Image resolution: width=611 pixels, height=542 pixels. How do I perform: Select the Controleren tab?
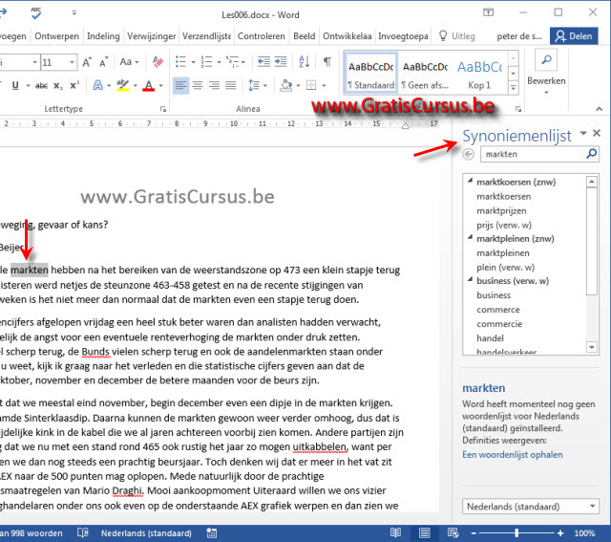261,36
